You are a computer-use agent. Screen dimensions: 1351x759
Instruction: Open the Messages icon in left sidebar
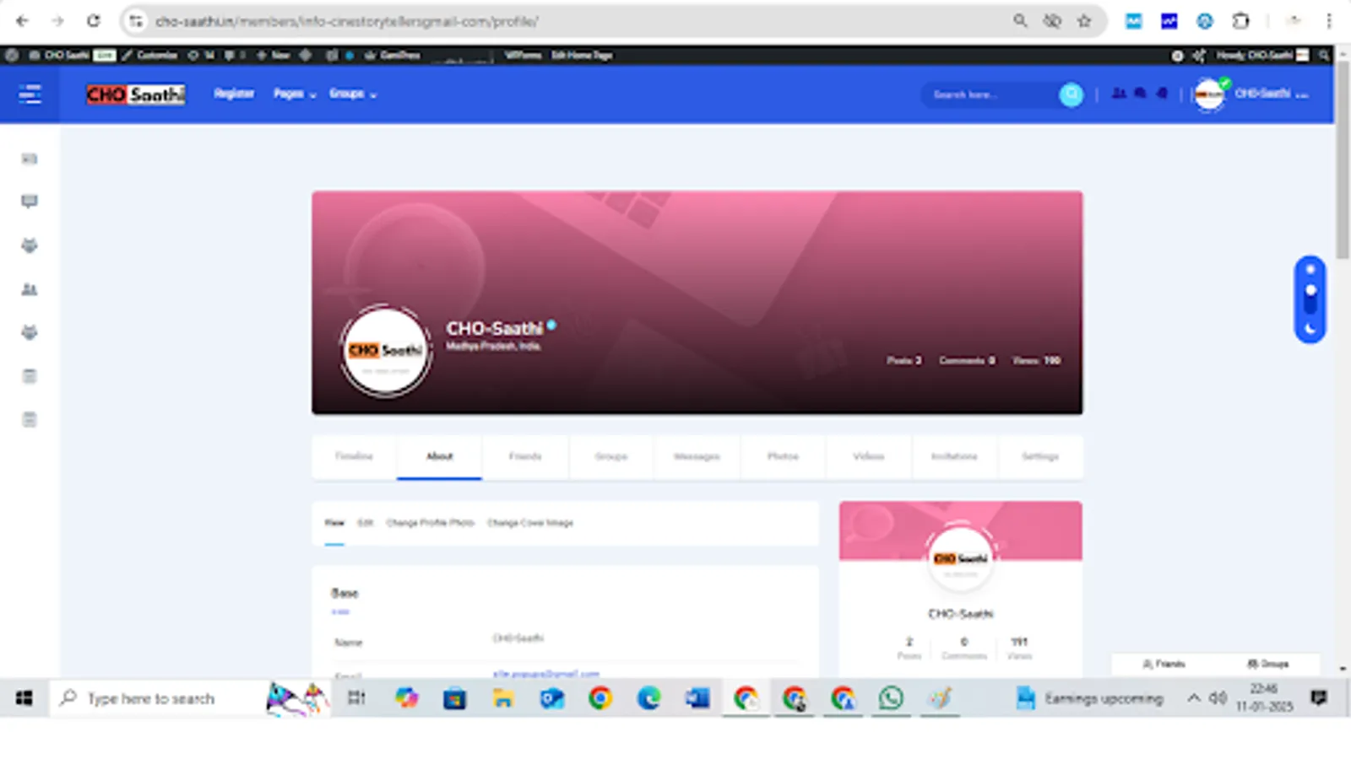tap(30, 202)
